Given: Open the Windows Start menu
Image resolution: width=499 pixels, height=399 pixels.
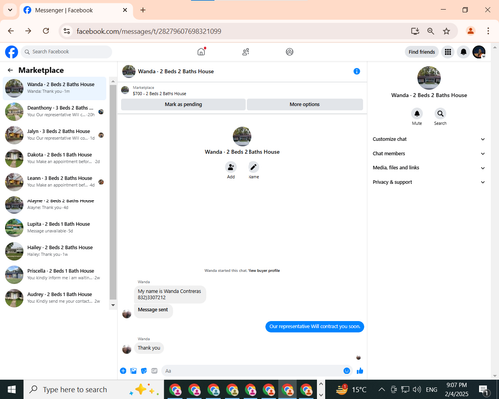Looking at the screenshot, I should point(12,389).
